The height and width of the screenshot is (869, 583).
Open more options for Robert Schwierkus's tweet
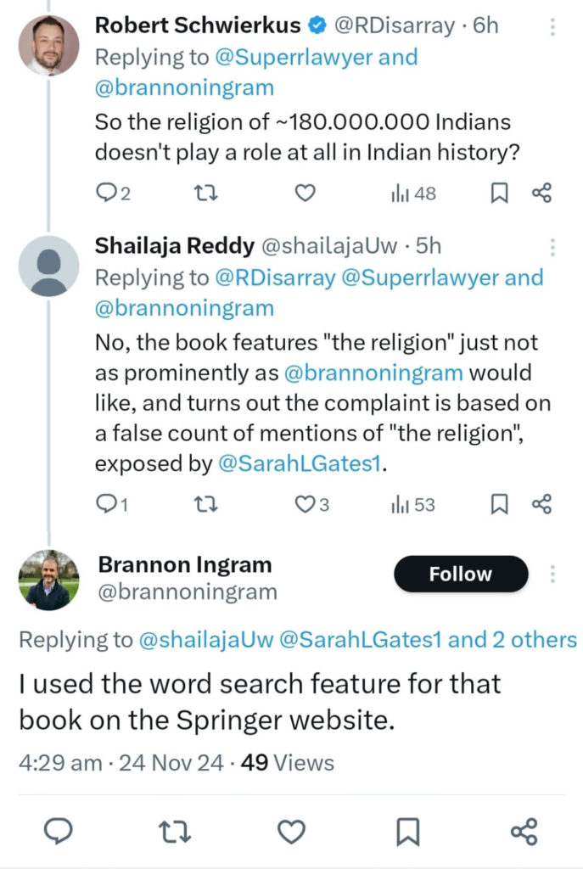pos(552,27)
